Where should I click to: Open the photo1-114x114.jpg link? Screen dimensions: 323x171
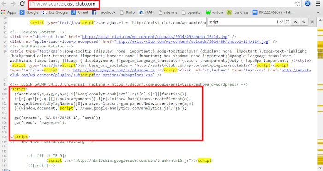(192, 41)
